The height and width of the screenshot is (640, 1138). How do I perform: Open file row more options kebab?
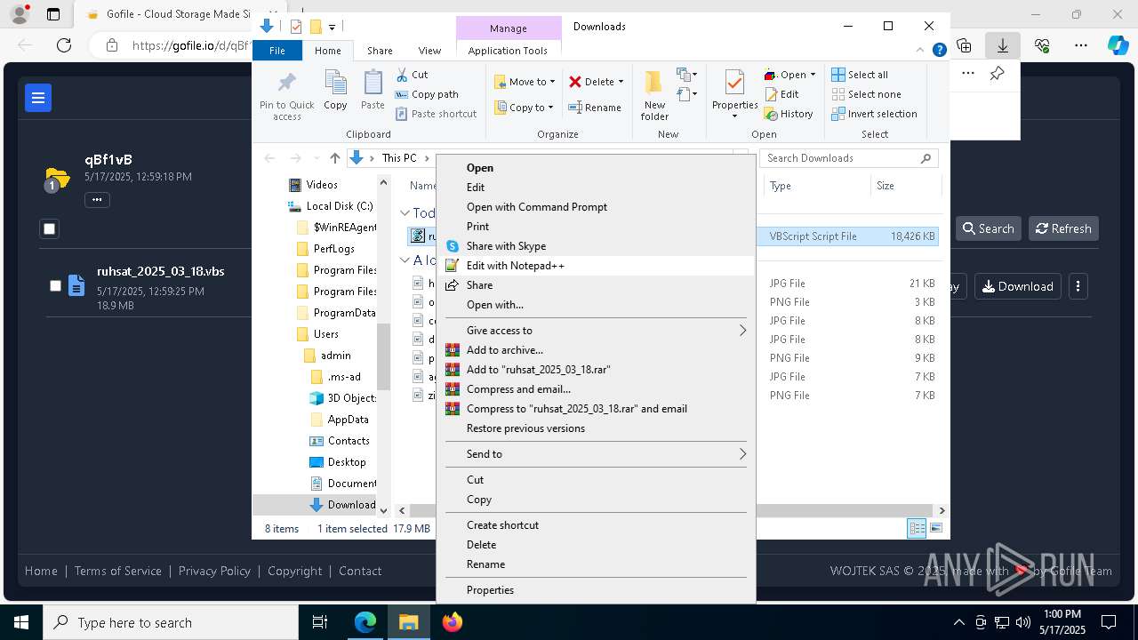coord(1078,286)
